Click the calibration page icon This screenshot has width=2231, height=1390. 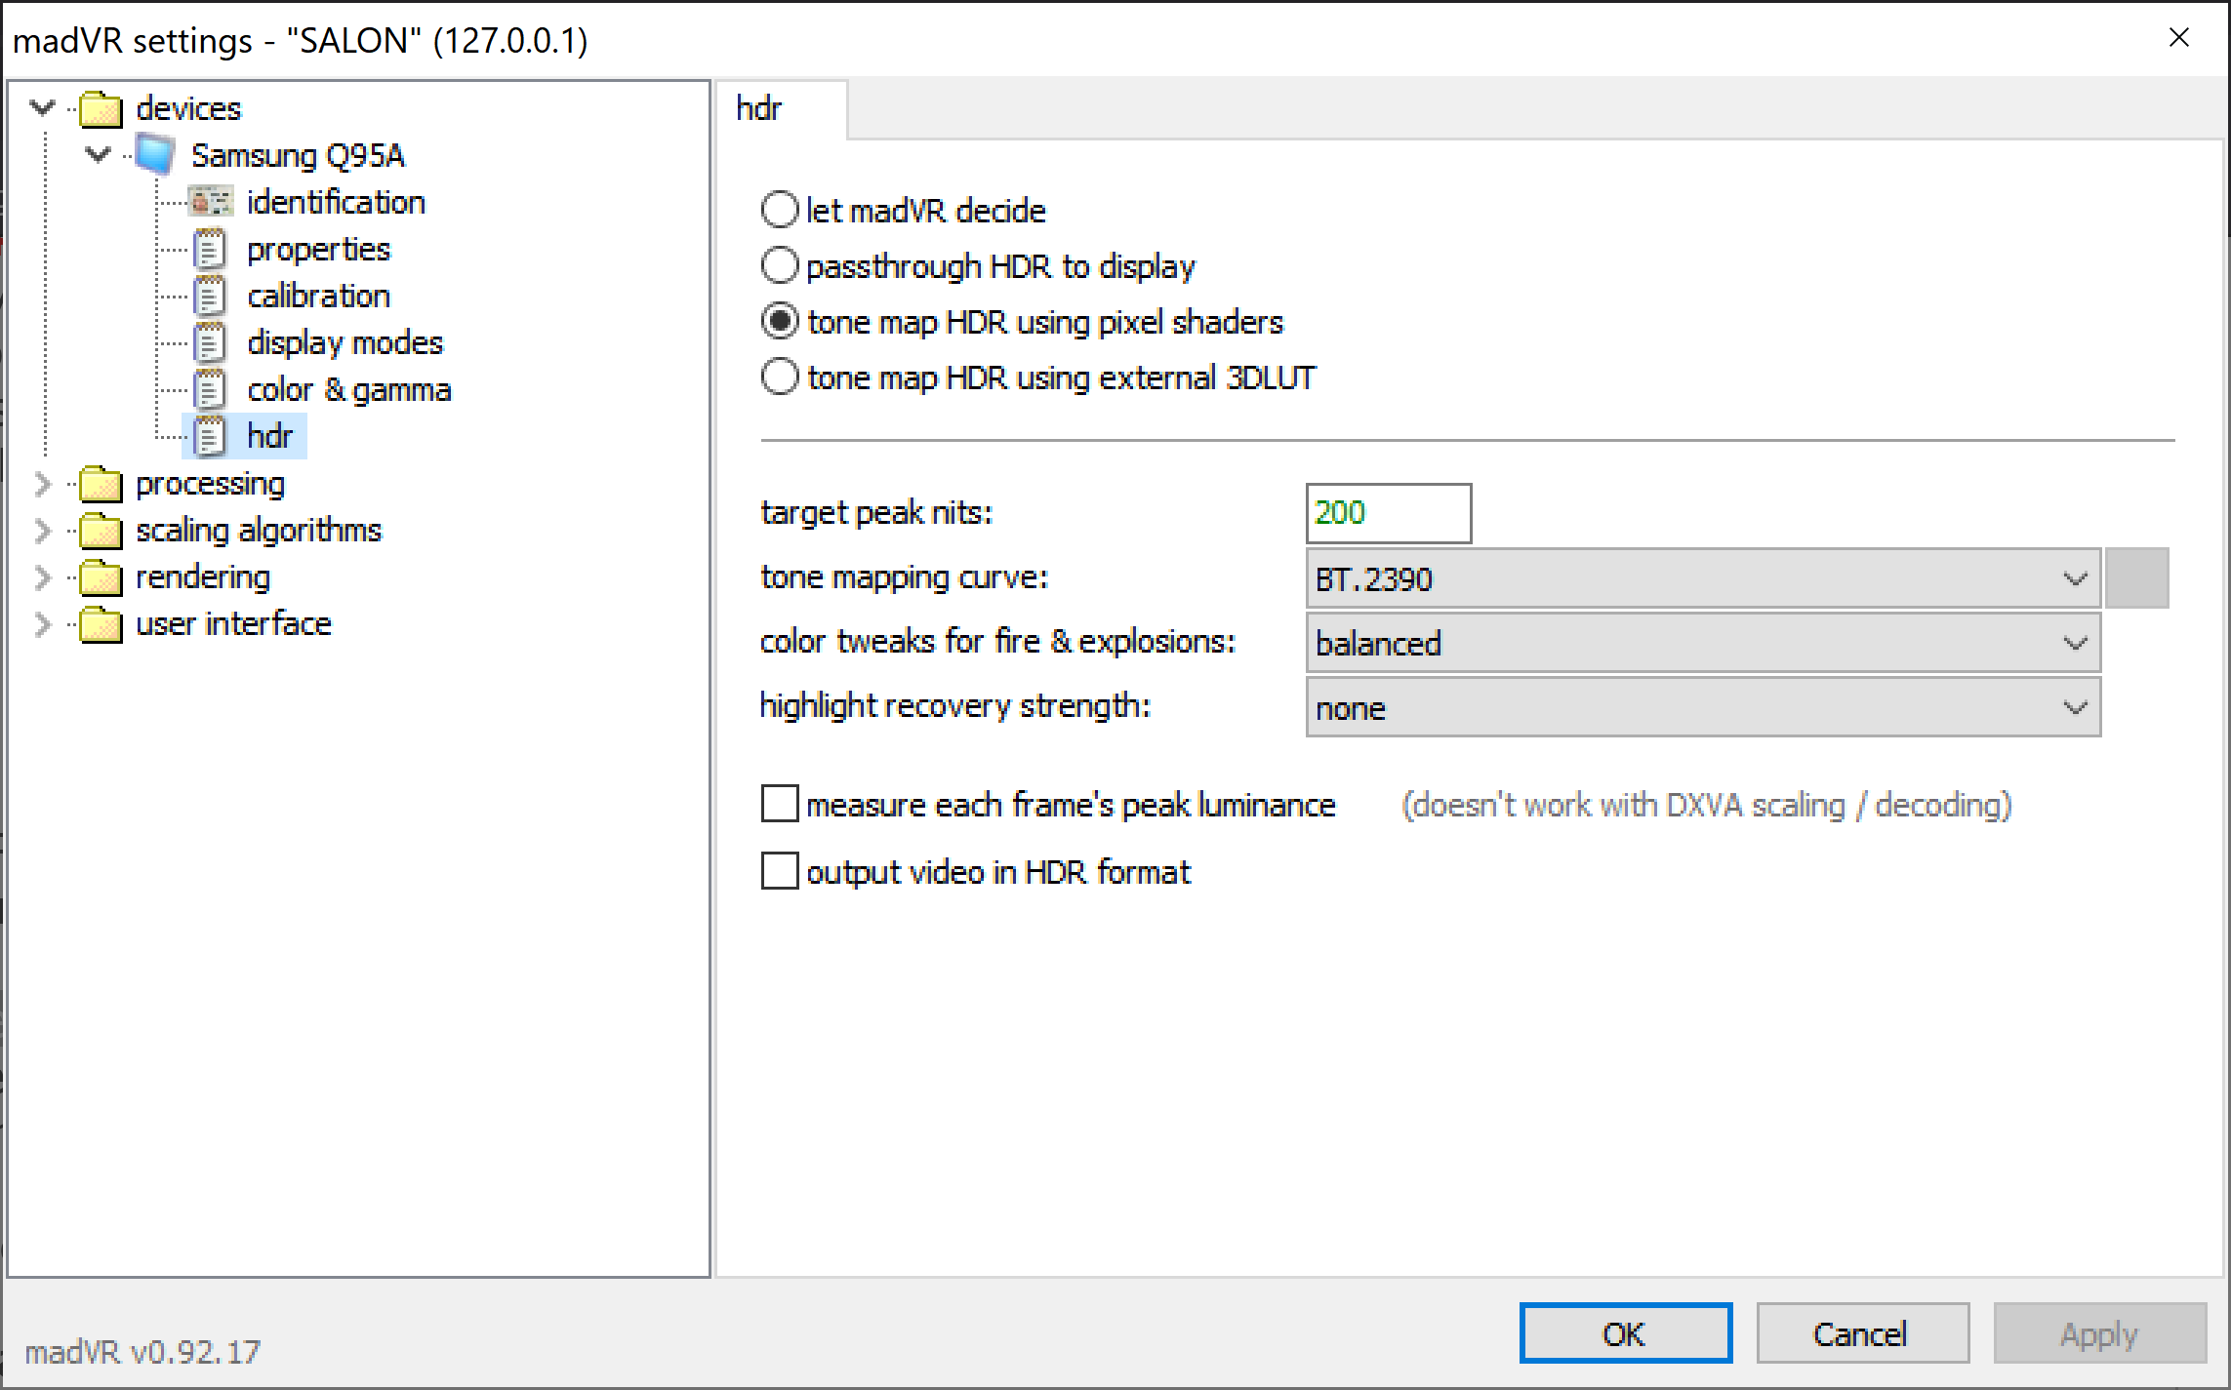210,296
